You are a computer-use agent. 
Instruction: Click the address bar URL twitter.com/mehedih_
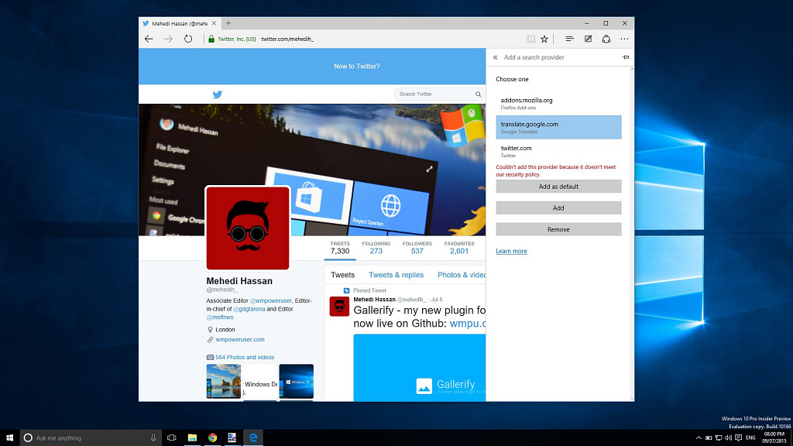point(287,39)
